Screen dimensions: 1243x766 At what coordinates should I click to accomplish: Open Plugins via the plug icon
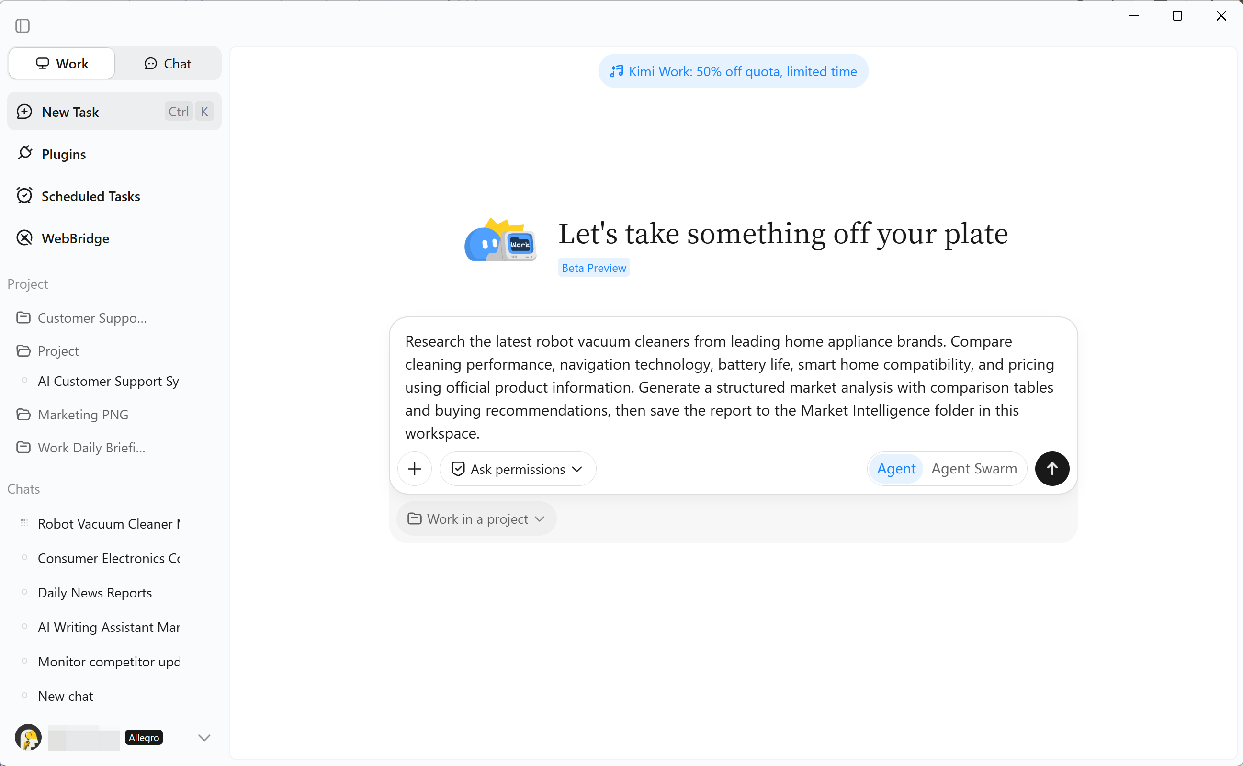tap(25, 153)
